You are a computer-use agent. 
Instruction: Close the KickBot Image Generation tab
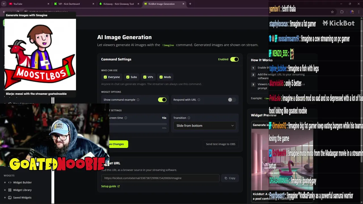point(183,4)
